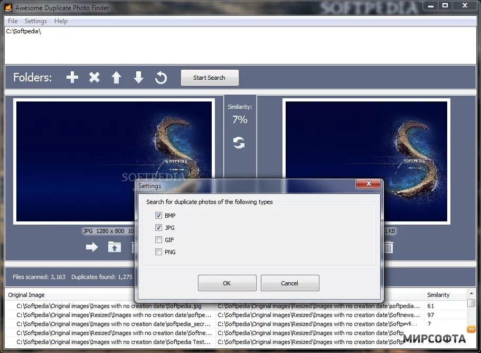Minimize the Awesome Duplicate Photo Finder window
Screen dimensions: 481x353
pyautogui.click(x=431, y=6)
